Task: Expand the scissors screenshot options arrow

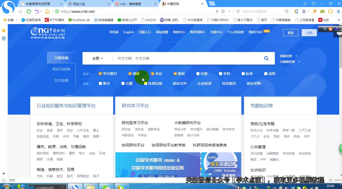Action: click(308, 12)
